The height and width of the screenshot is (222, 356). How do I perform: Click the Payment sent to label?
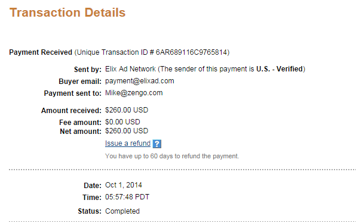[x=73, y=93]
